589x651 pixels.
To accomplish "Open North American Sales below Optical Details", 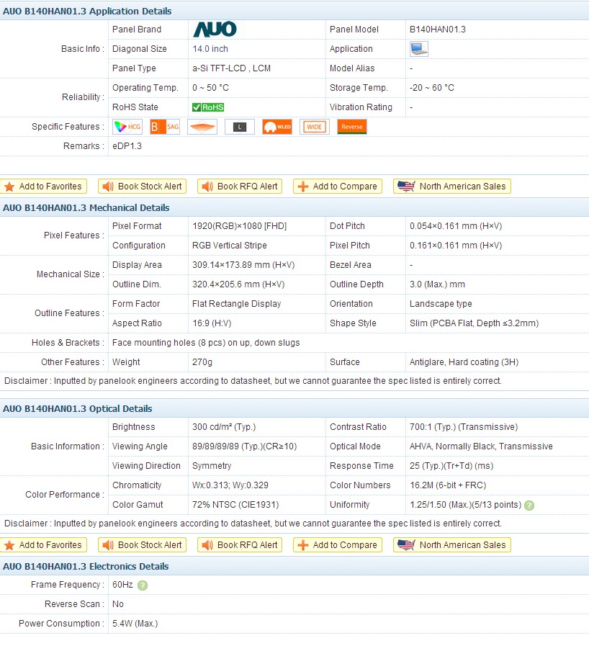I will tap(452, 544).
